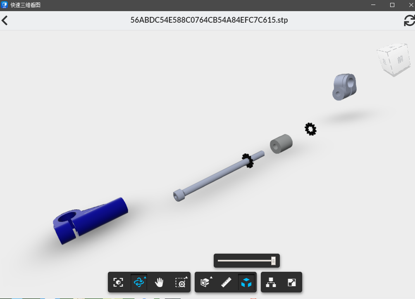The image size is (415, 299).
Task: Close the 快速三维看图 window
Action: [x=411, y=5]
